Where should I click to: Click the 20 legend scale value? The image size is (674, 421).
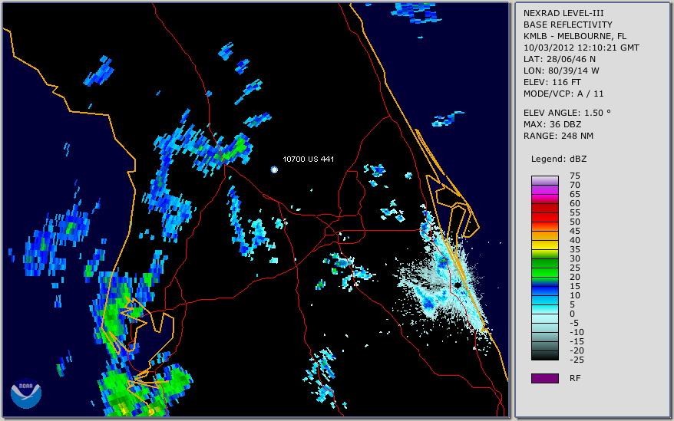pos(575,277)
